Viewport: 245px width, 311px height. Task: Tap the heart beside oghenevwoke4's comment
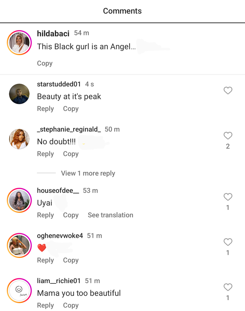pos(228,242)
